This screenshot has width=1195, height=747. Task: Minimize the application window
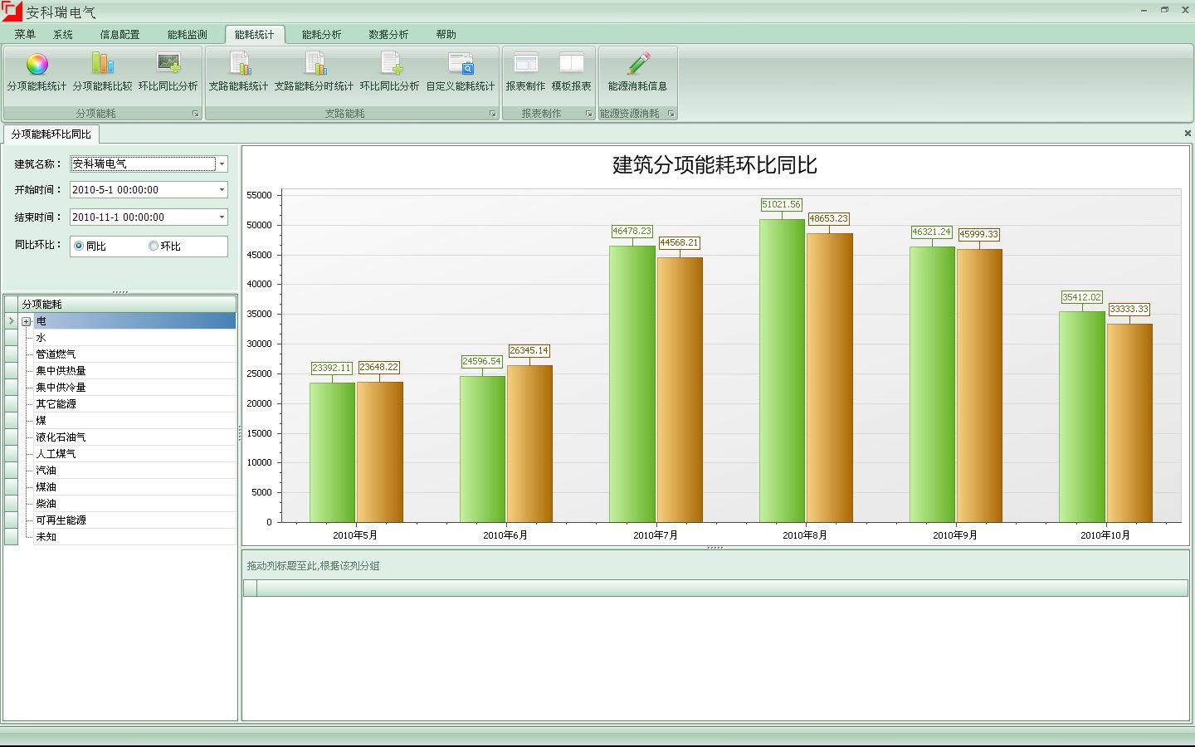(1144, 10)
